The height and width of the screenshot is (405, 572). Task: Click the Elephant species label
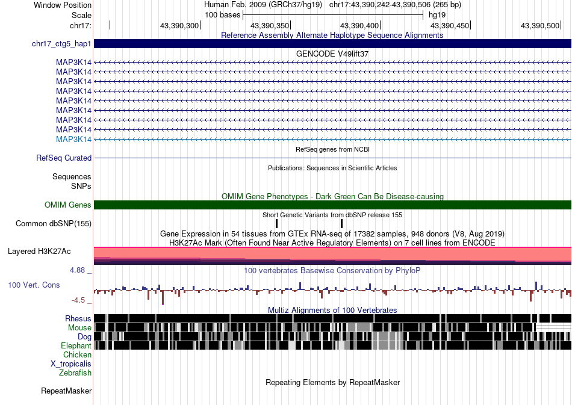(76, 346)
